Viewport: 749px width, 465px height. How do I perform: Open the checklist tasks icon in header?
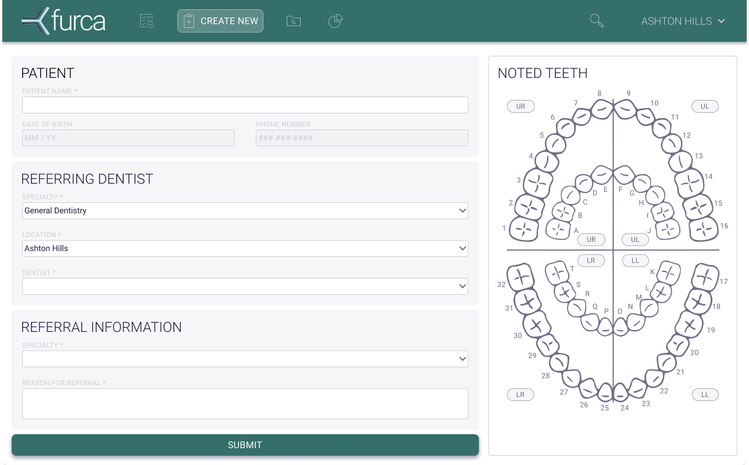click(147, 22)
